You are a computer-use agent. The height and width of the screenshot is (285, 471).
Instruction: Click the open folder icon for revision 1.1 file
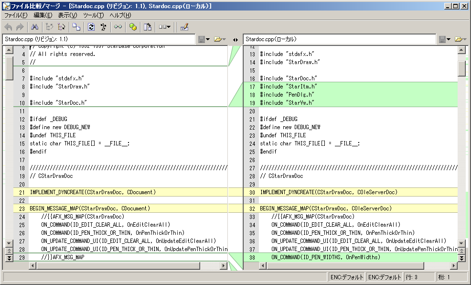tap(217, 39)
